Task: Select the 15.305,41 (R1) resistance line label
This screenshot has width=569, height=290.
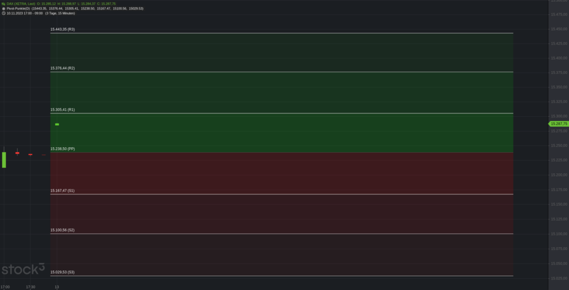Action: point(62,109)
